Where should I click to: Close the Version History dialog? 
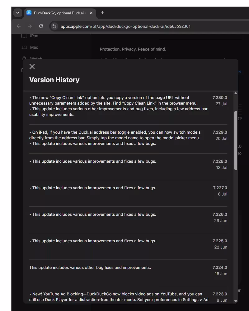click(32, 67)
